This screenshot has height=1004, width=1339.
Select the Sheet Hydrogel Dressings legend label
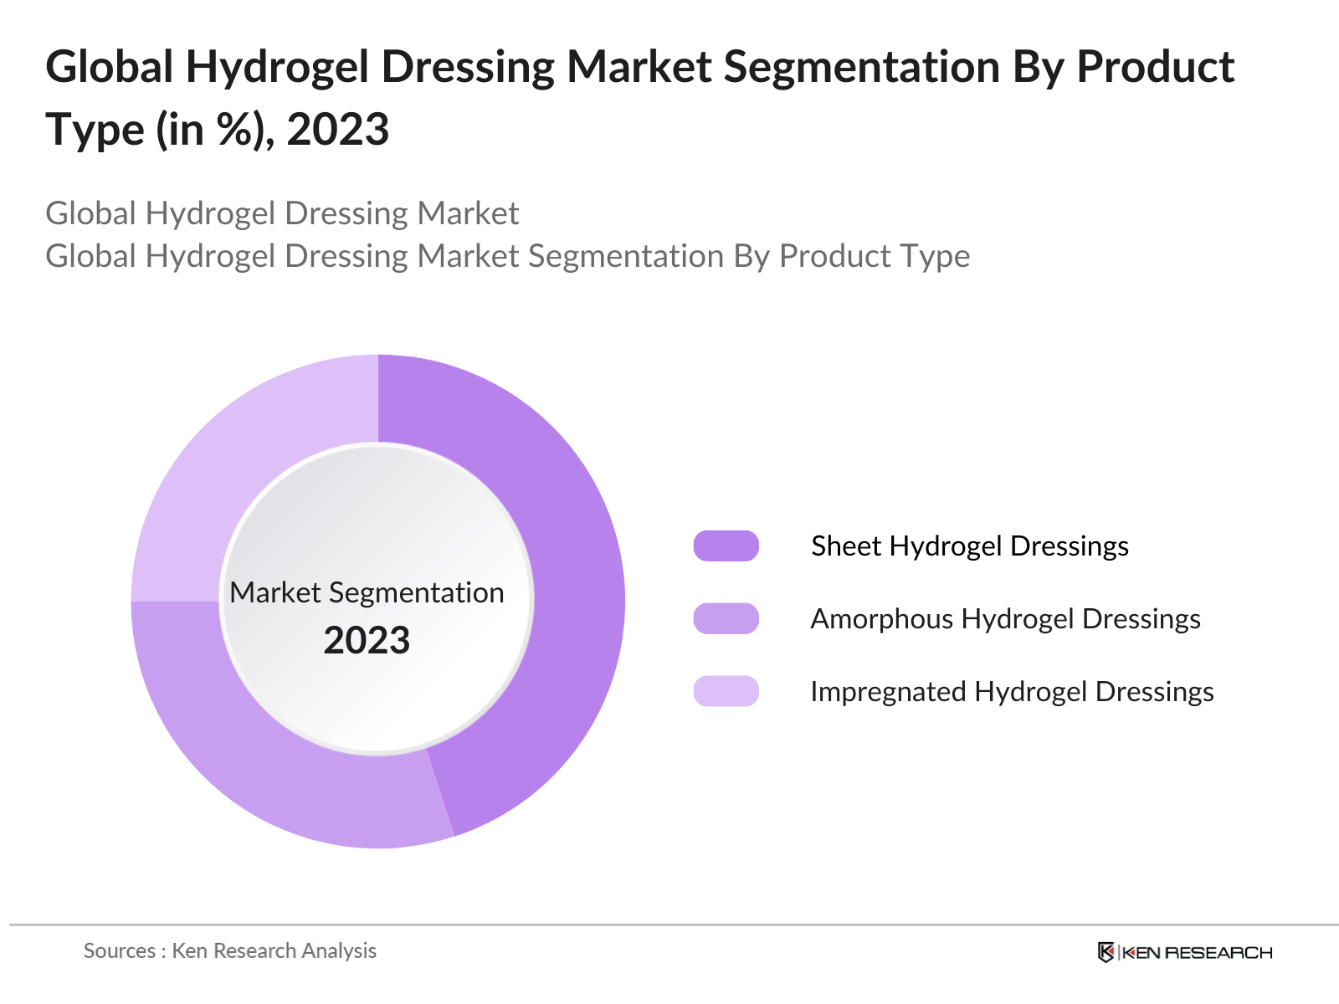tap(969, 546)
